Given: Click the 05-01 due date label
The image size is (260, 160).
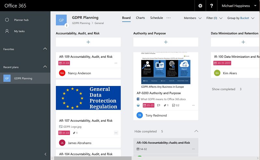Looking at the screenshot, I should [x=149, y=105].
